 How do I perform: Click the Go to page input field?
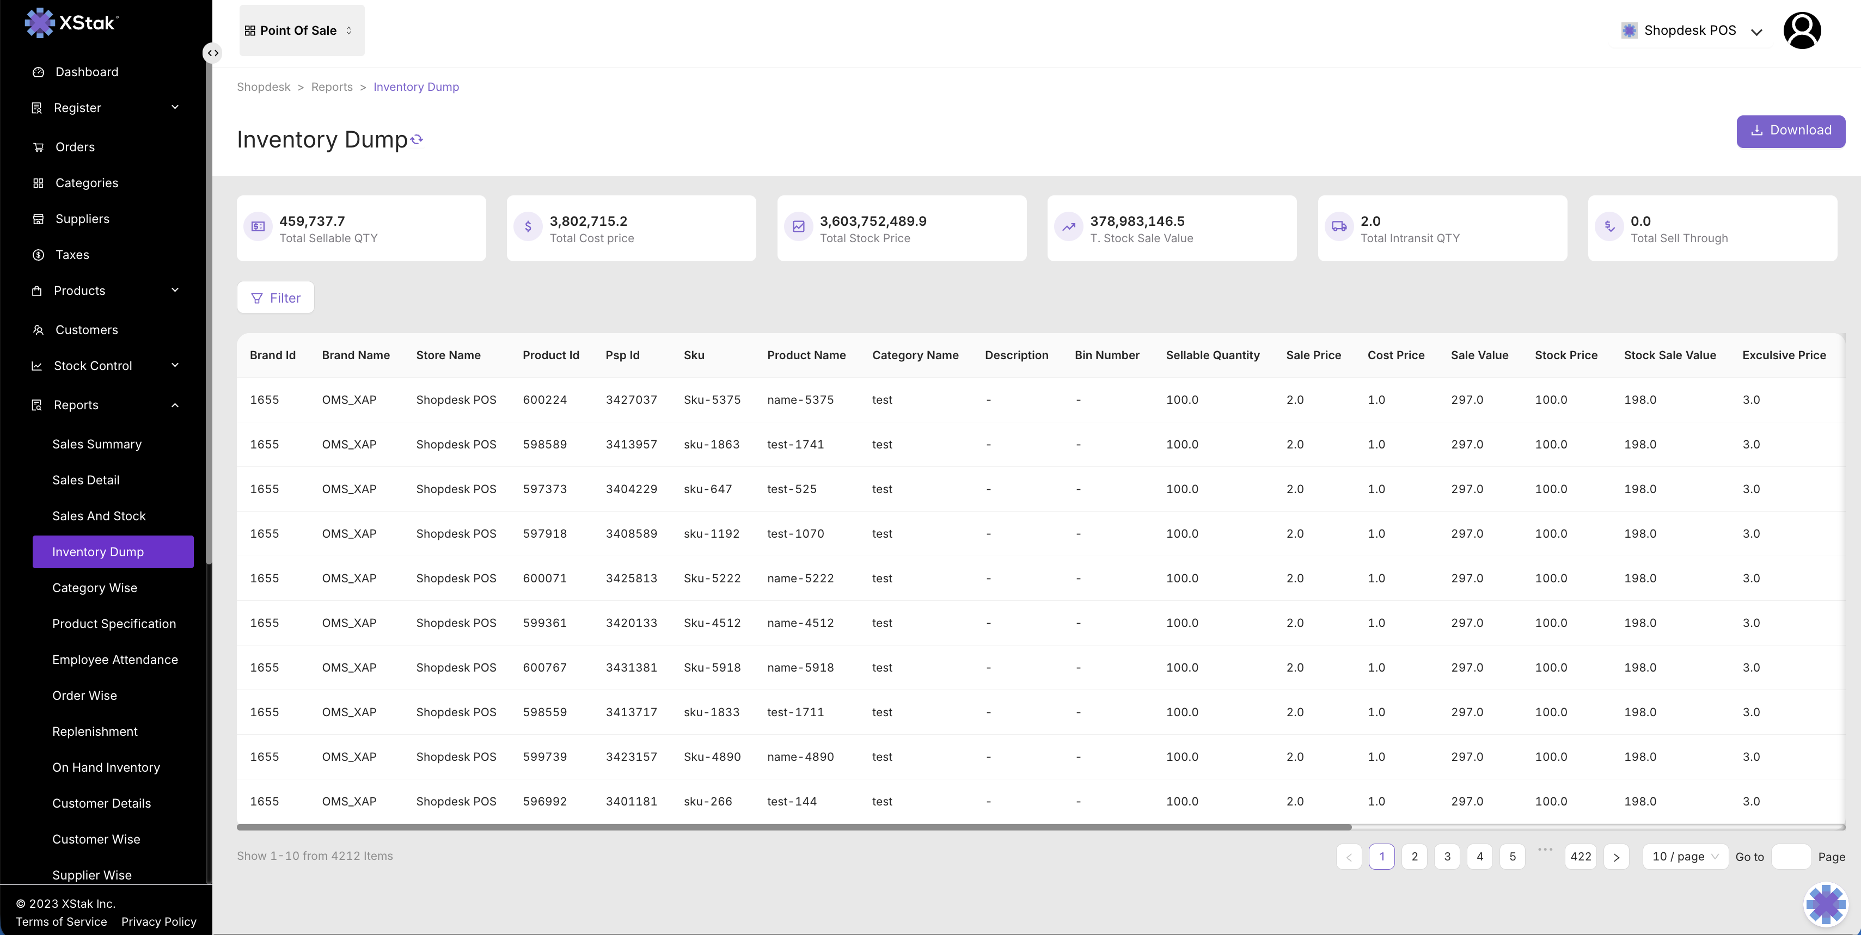pos(1790,856)
